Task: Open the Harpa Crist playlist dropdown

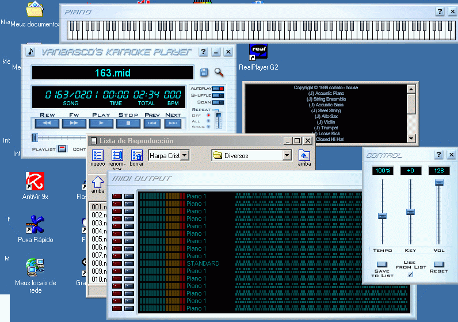Action: pos(185,155)
